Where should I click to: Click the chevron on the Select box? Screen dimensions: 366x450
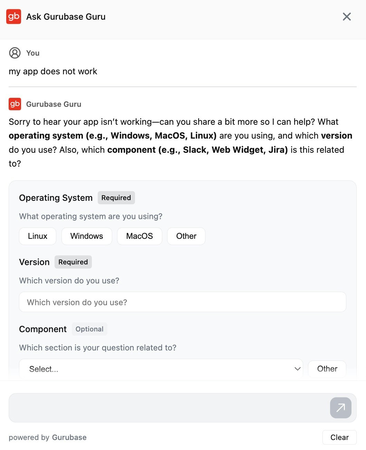click(x=297, y=369)
